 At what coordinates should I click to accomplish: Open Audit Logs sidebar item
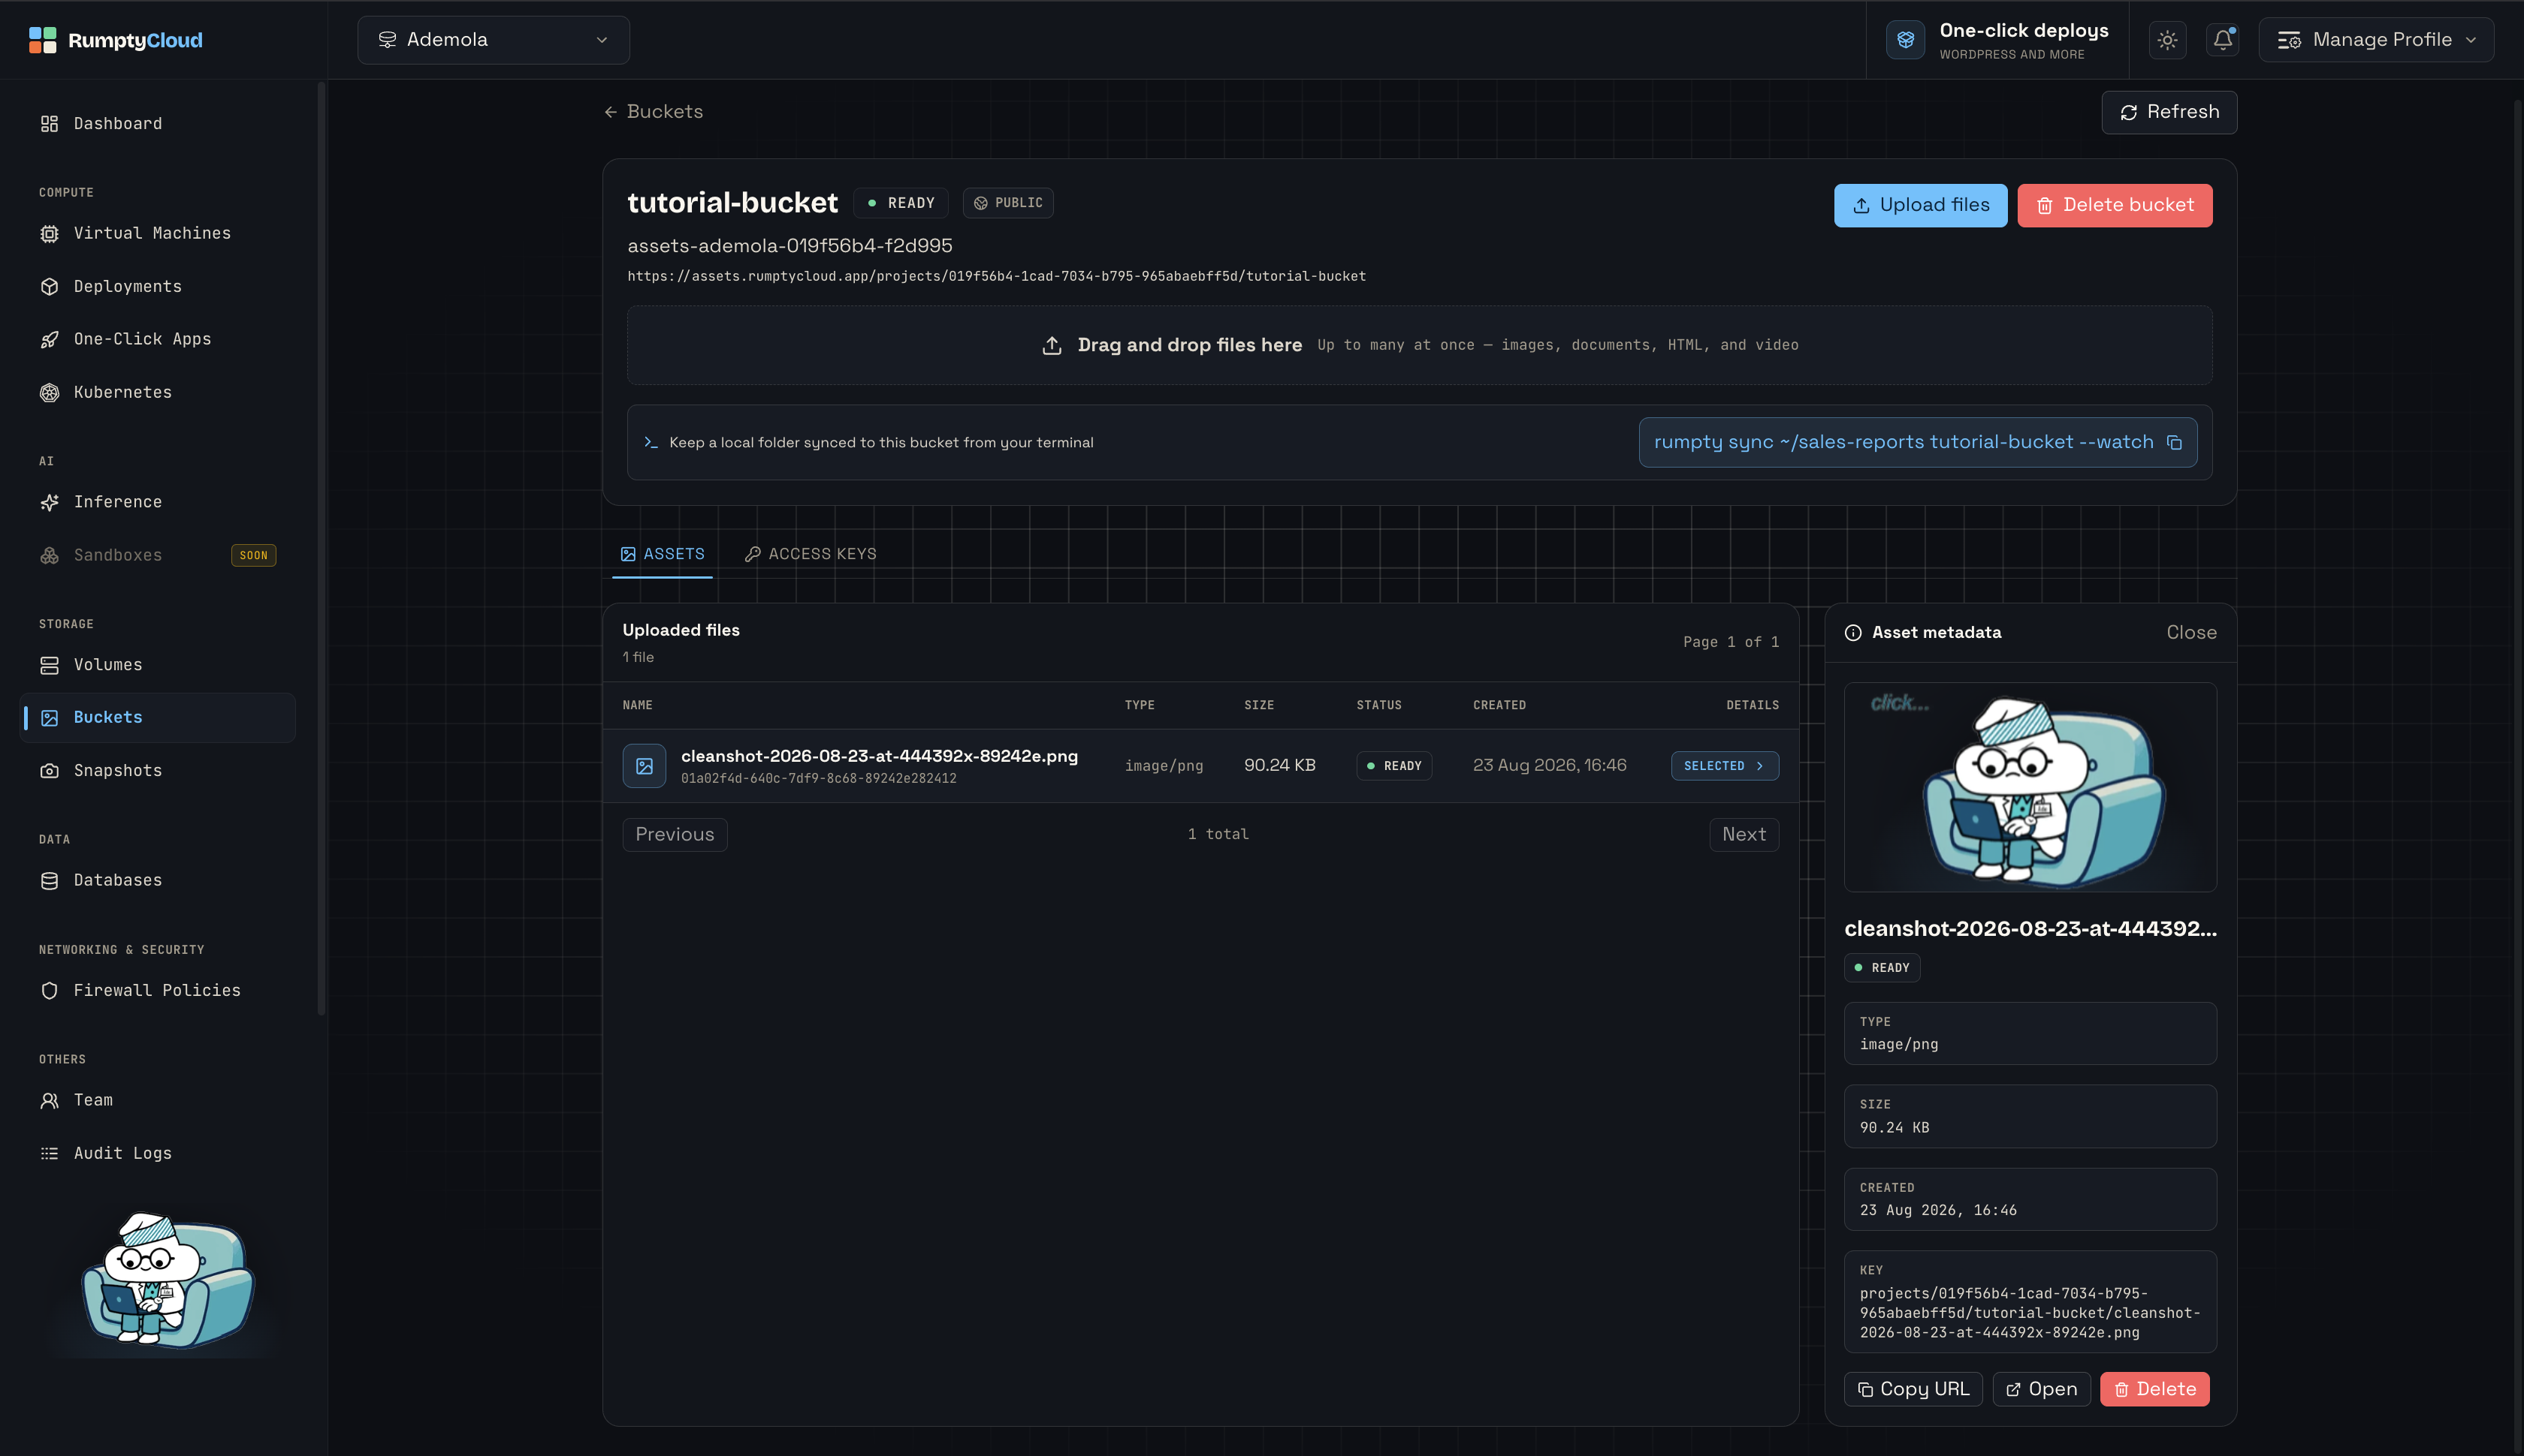click(158, 1153)
